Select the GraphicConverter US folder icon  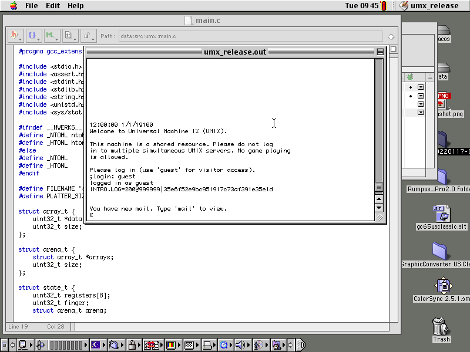(x=439, y=251)
